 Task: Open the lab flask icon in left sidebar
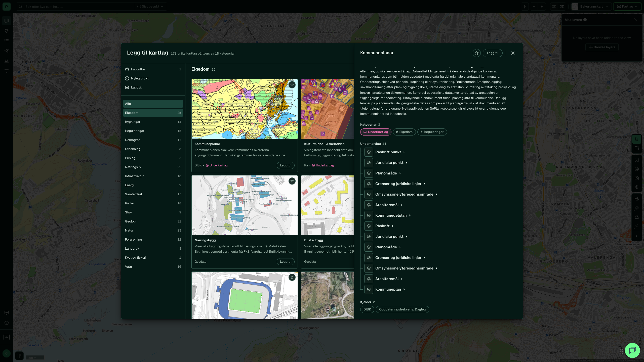click(x=7, y=61)
